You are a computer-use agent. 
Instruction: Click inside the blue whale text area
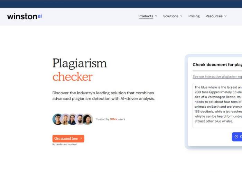218,105
